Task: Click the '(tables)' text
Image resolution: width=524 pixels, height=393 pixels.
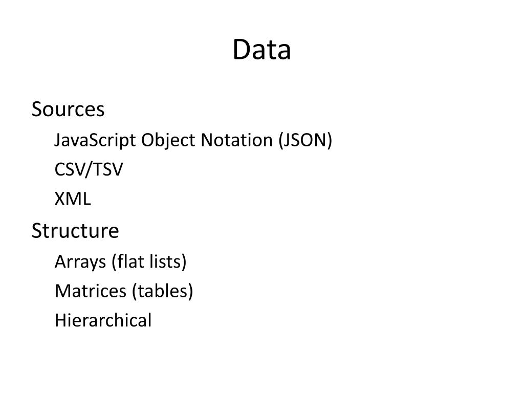Action: [x=162, y=291]
